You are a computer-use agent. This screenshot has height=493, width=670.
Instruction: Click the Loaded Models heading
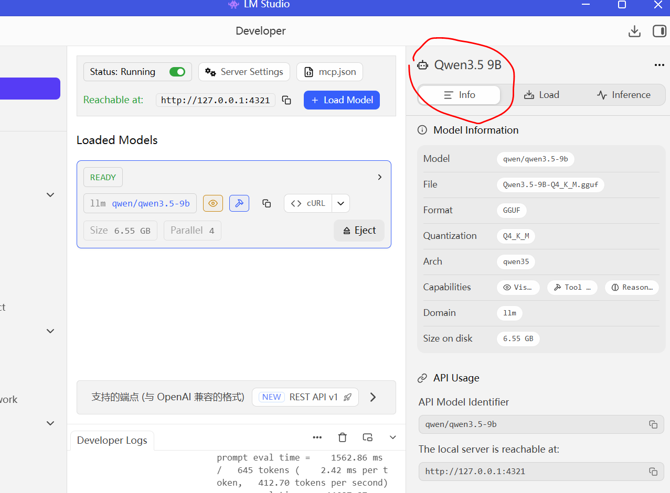click(x=117, y=140)
